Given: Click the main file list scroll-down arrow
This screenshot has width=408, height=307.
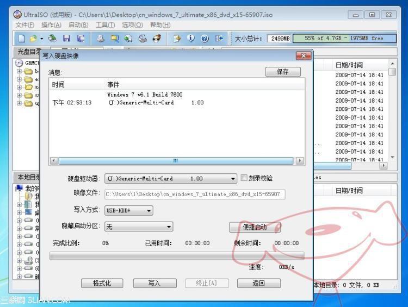Looking at the screenshot, I should click(392, 158).
